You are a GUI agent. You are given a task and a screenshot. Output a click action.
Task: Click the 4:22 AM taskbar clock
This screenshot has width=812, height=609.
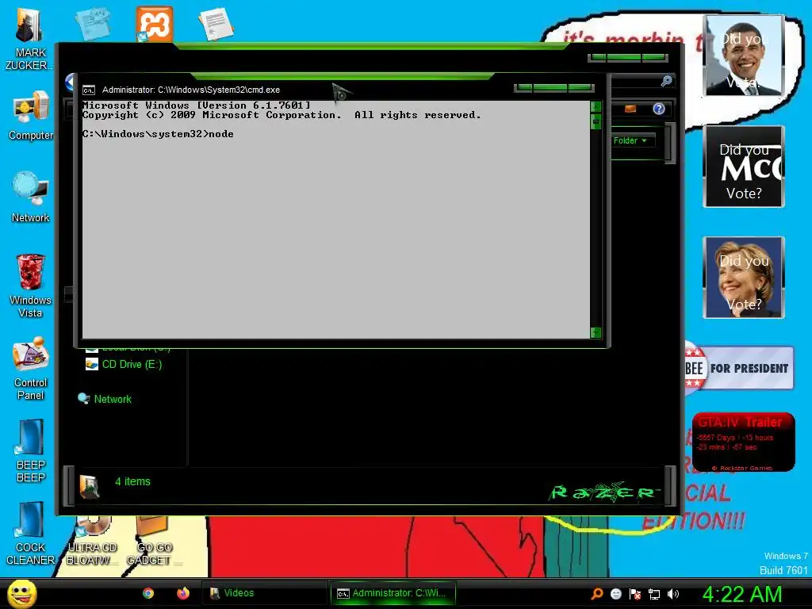click(742, 594)
